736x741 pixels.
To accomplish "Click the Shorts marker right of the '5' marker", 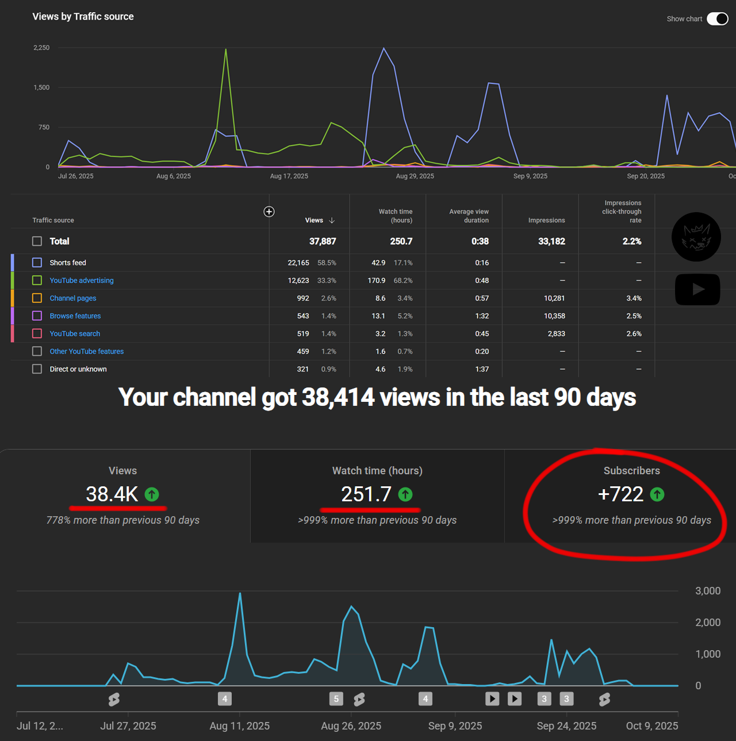I will tap(359, 700).
